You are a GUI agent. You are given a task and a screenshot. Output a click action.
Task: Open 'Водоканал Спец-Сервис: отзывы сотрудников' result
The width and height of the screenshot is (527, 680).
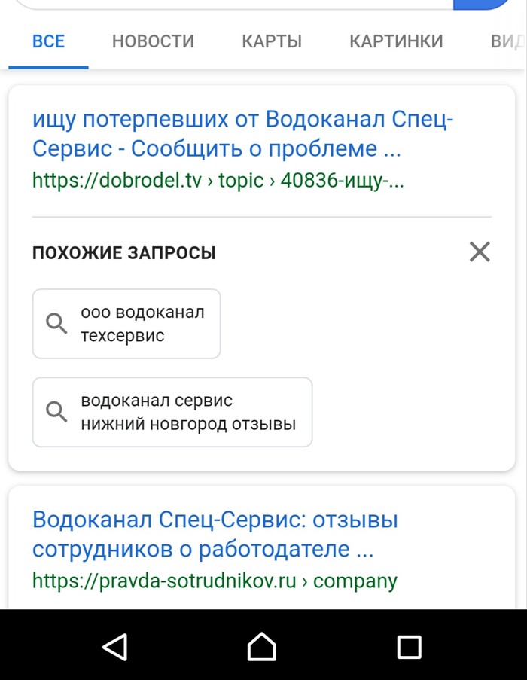[x=215, y=534]
